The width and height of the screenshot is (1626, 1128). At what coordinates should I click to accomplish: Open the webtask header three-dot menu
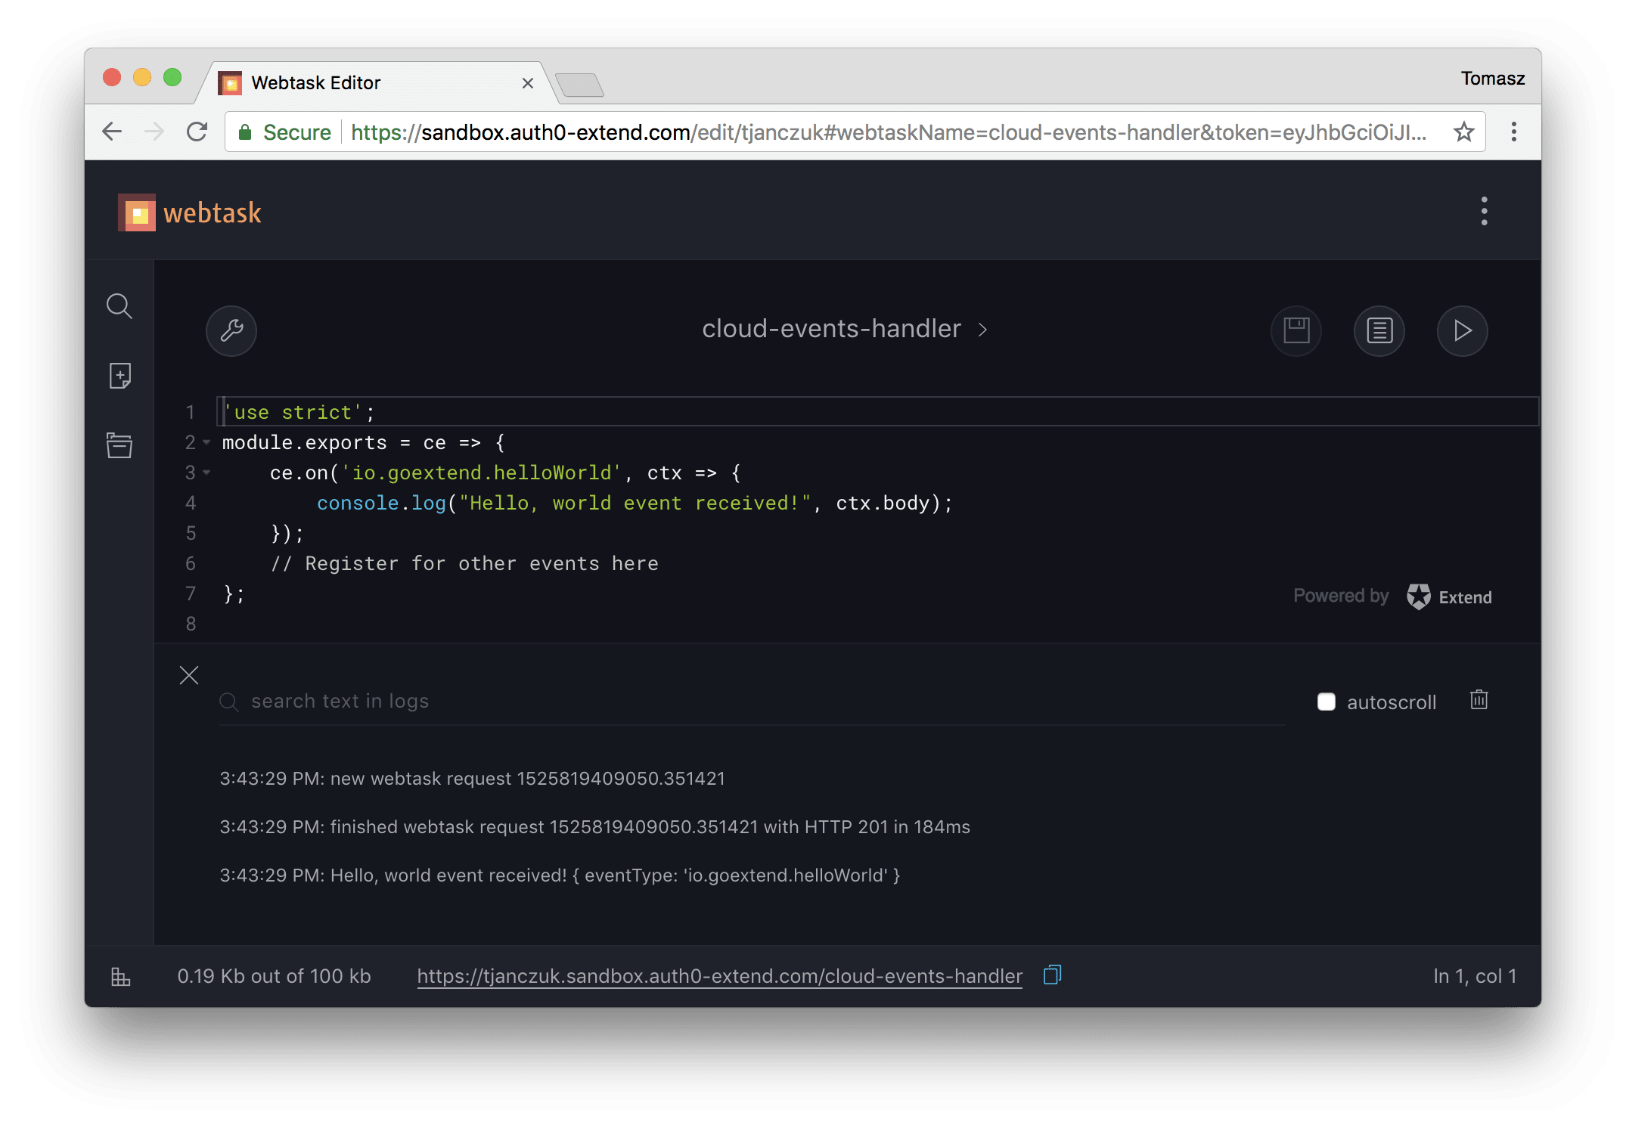pyautogui.click(x=1484, y=211)
